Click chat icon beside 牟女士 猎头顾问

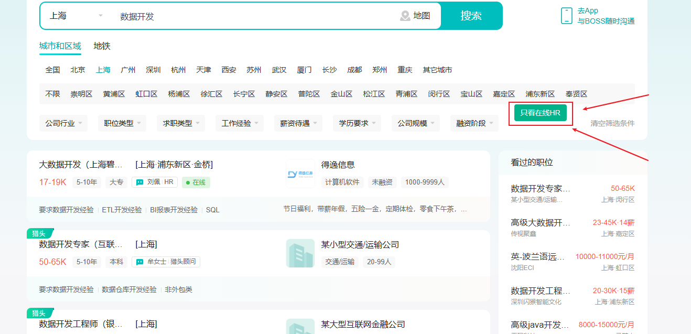point(140,262)
